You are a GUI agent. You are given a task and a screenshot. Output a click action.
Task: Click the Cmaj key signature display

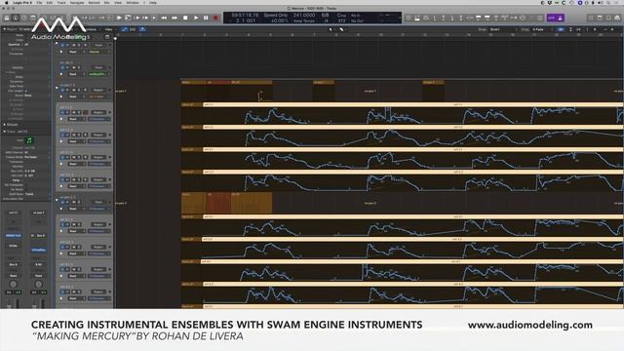pos(341,16)
